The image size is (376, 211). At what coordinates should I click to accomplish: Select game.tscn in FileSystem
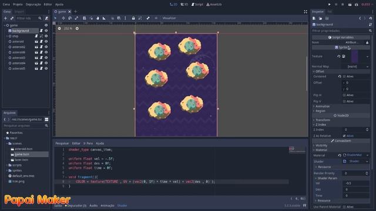click(22, 154)
